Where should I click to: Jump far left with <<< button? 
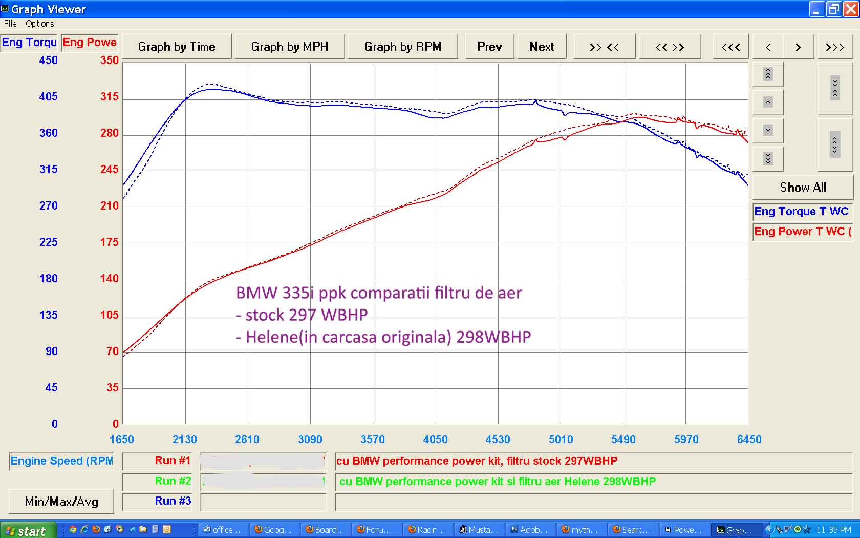(x=730, y=47)
